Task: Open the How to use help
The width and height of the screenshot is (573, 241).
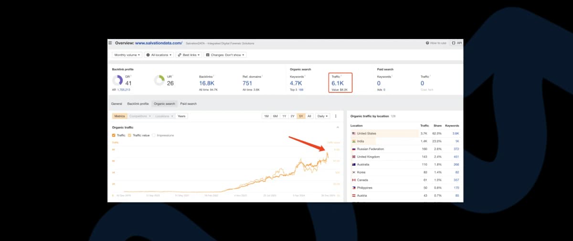Action: coord(436,43)
